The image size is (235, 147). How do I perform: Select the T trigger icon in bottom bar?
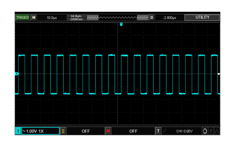pyautogui.click(x=158, y=131)
